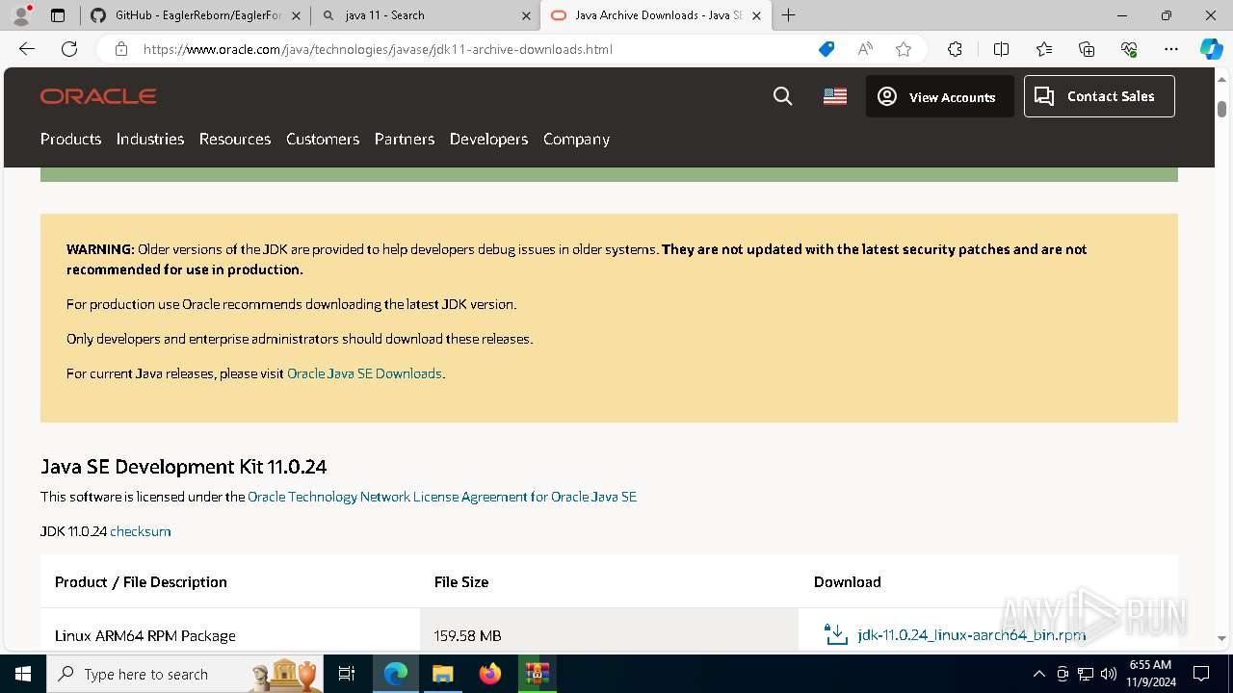Open the taskbar clock showing 6:55 AM

coord(1150,674)
